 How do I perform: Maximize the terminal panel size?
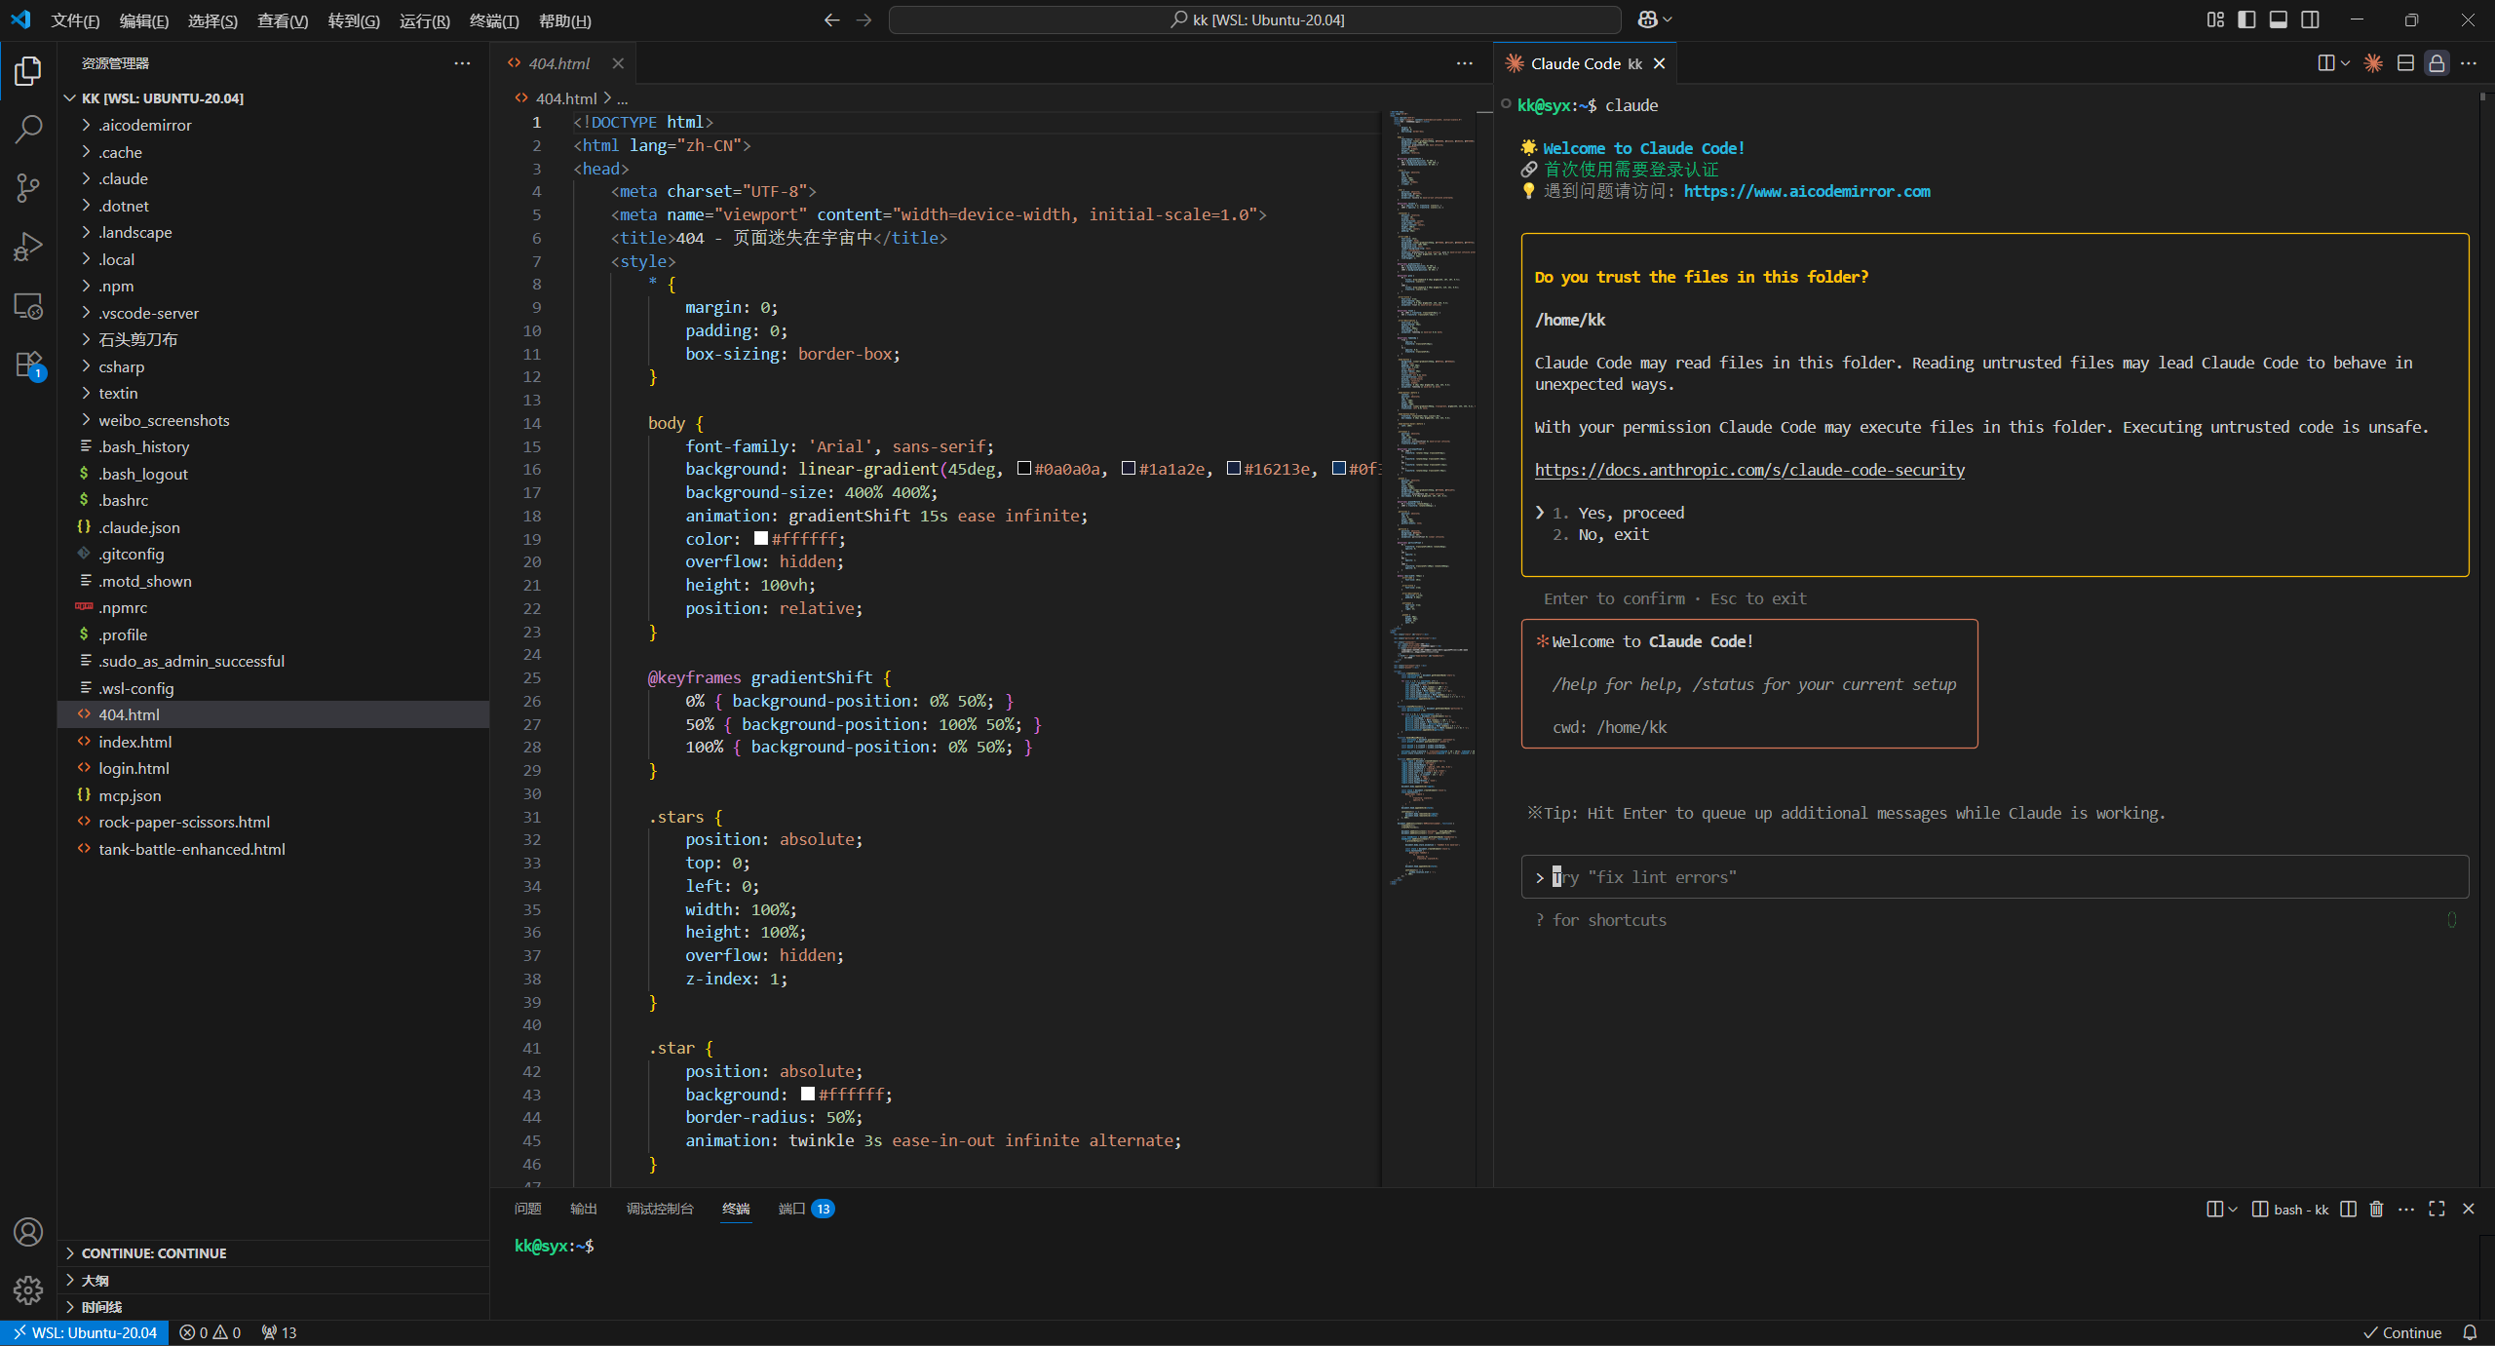click(2437, 1209)
